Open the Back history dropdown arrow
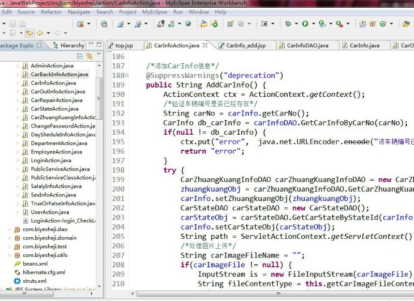Viewport: 414px width, 301px height. (48, 33)
